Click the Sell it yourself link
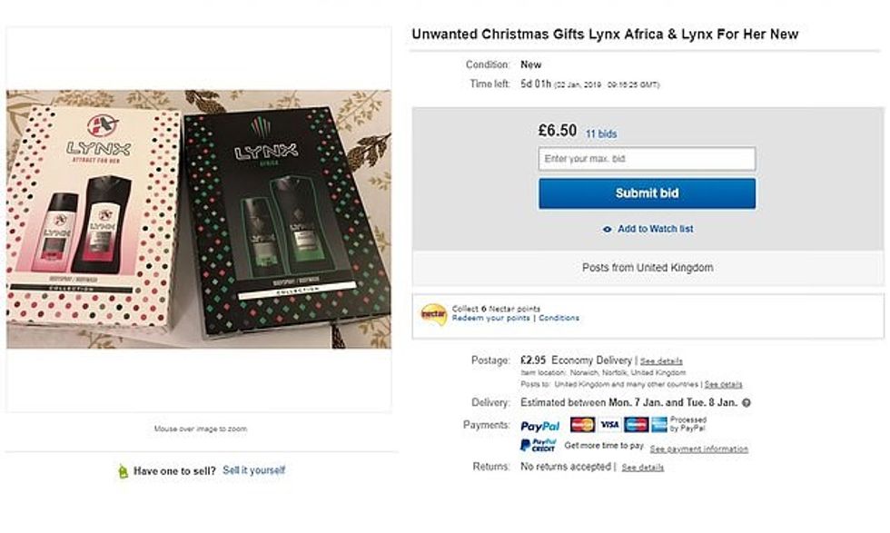Image resolution: width=890 pixels, height=533 pixels. (253, 470)
